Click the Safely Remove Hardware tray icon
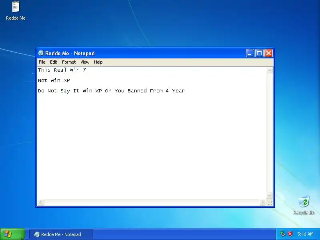 [283, 234]
